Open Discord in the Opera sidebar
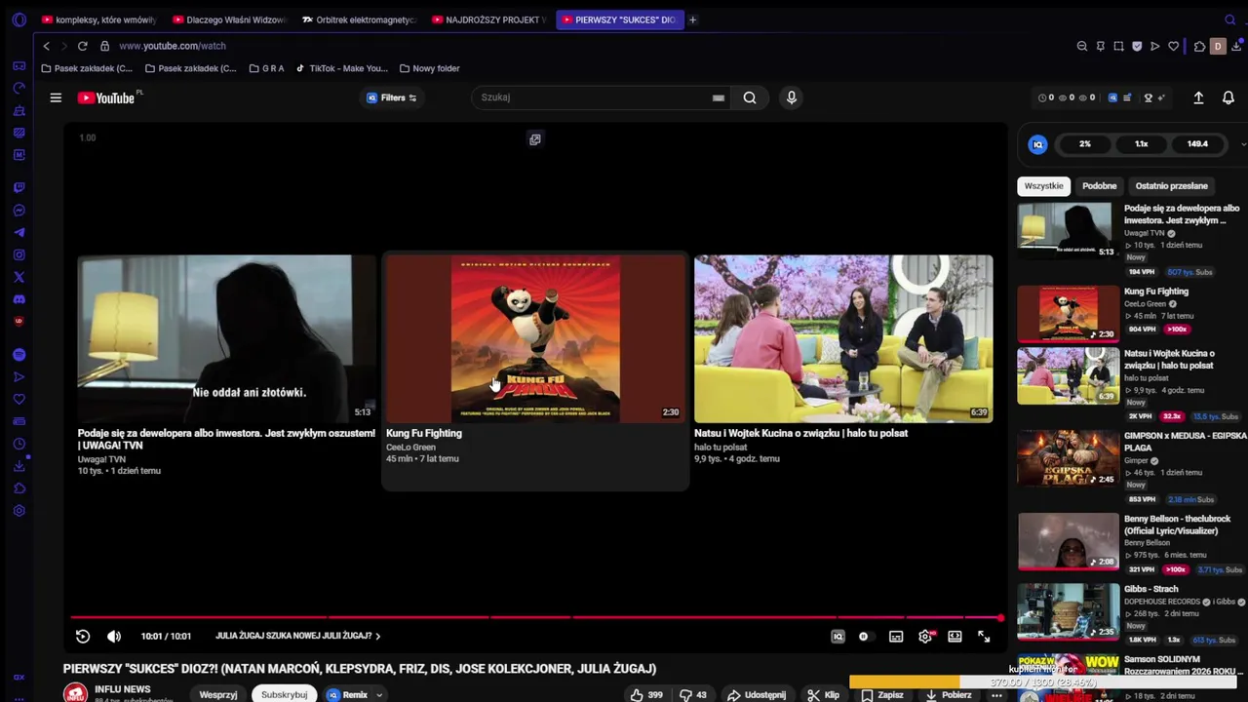The image size is (1248, 702). (x=19, y=299)
